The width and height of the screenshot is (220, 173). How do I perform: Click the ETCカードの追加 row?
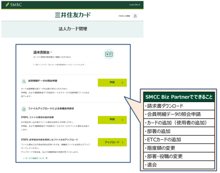pos(179,140)
